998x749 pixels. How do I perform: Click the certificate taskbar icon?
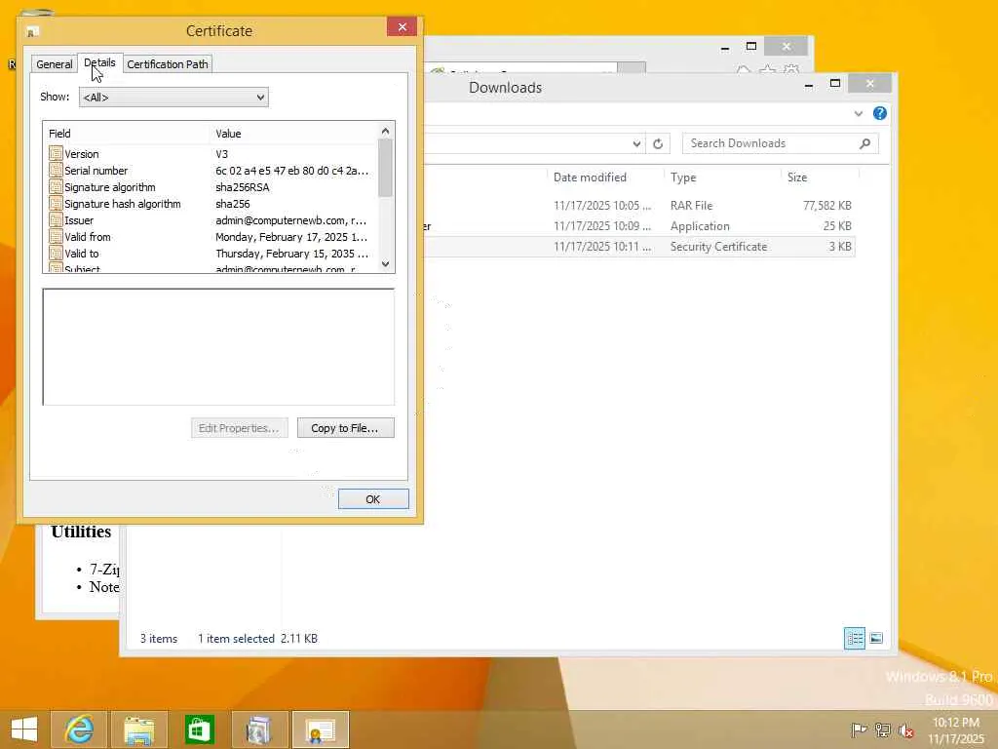320,729
